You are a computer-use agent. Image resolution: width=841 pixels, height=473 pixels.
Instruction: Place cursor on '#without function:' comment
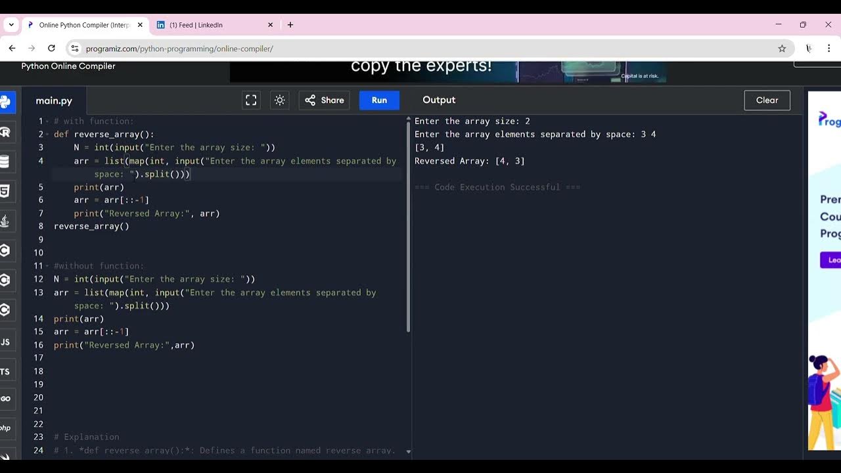pyautogui.click(x=99, y=266)
